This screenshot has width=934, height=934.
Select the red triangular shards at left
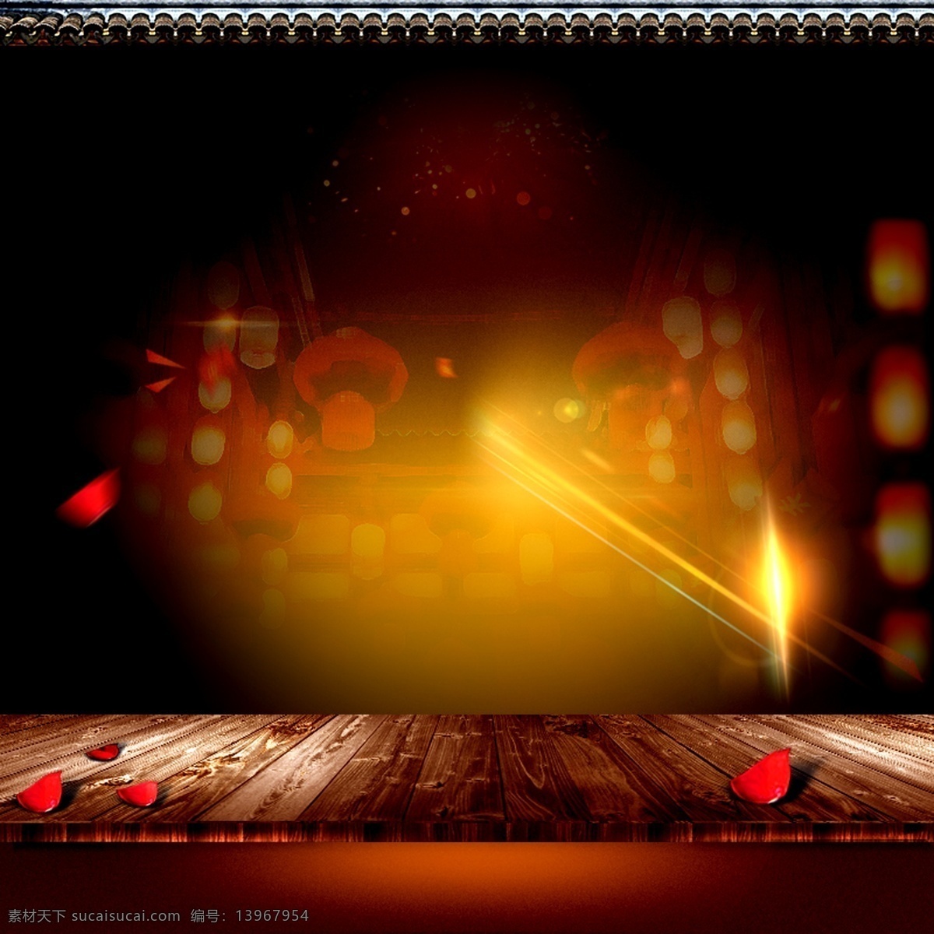tap(161, 371)
